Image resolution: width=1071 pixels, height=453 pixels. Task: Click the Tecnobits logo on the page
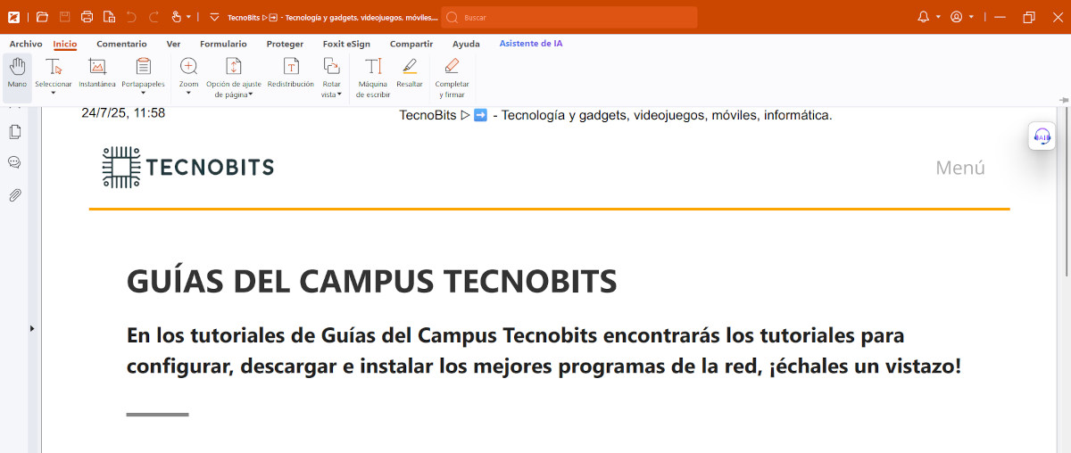pyautogui.click(x=188, y=167)
